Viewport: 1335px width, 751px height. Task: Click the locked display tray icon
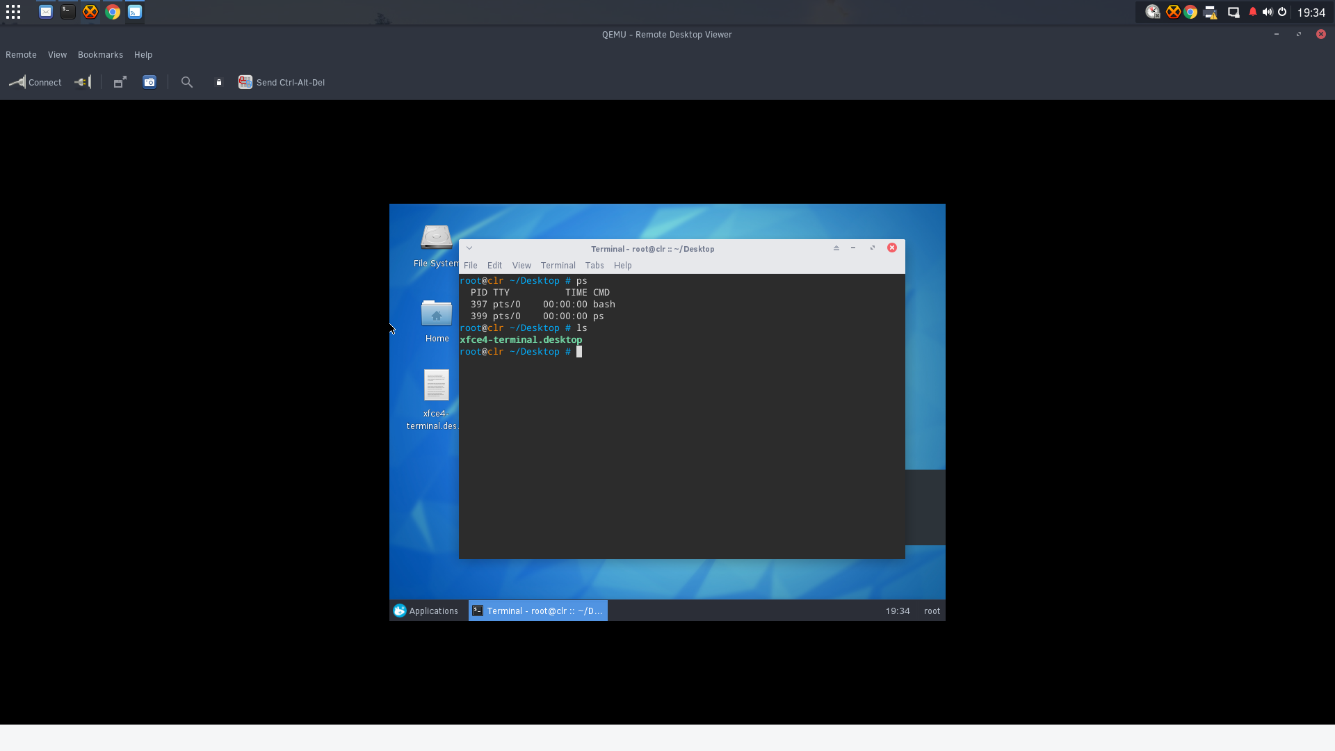pyautogui.click(x=1233, y=12)
